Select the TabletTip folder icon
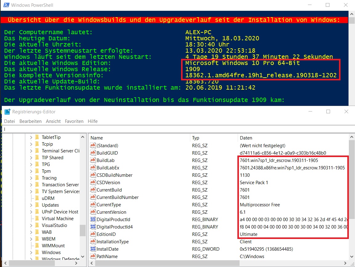The height and width of the screenshot is (267, 355). [37, 137]
